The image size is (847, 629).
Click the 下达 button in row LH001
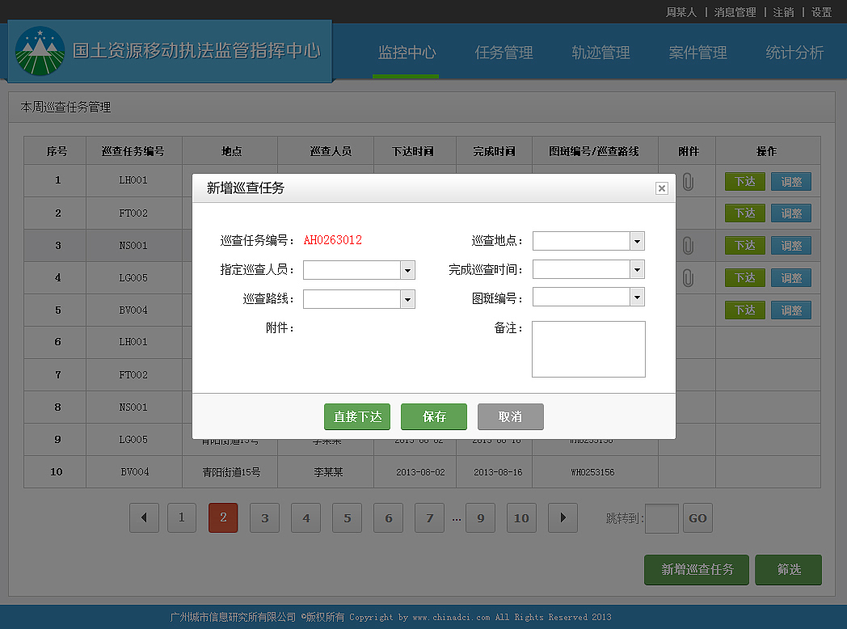[745, 182]
